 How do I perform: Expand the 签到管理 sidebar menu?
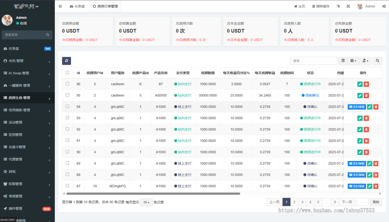click(27, 135)
